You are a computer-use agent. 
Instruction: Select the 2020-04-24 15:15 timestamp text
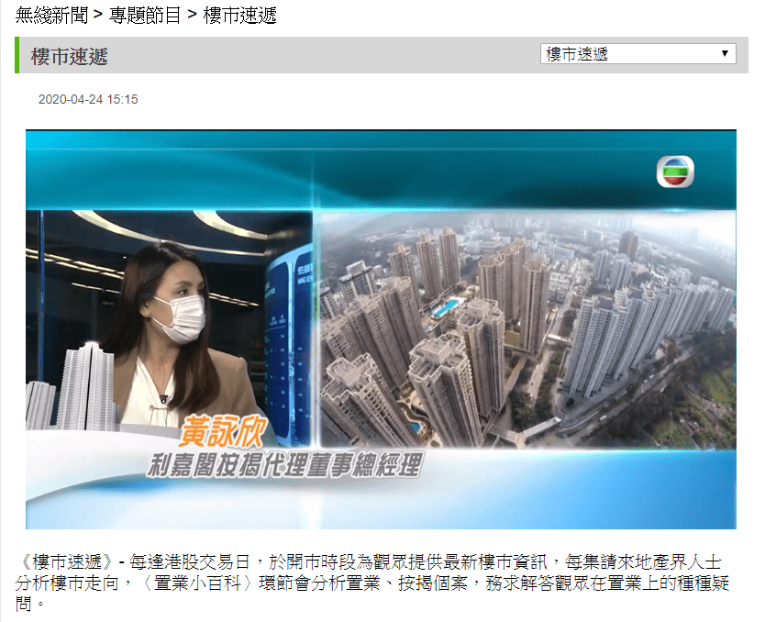coord(88,99)
